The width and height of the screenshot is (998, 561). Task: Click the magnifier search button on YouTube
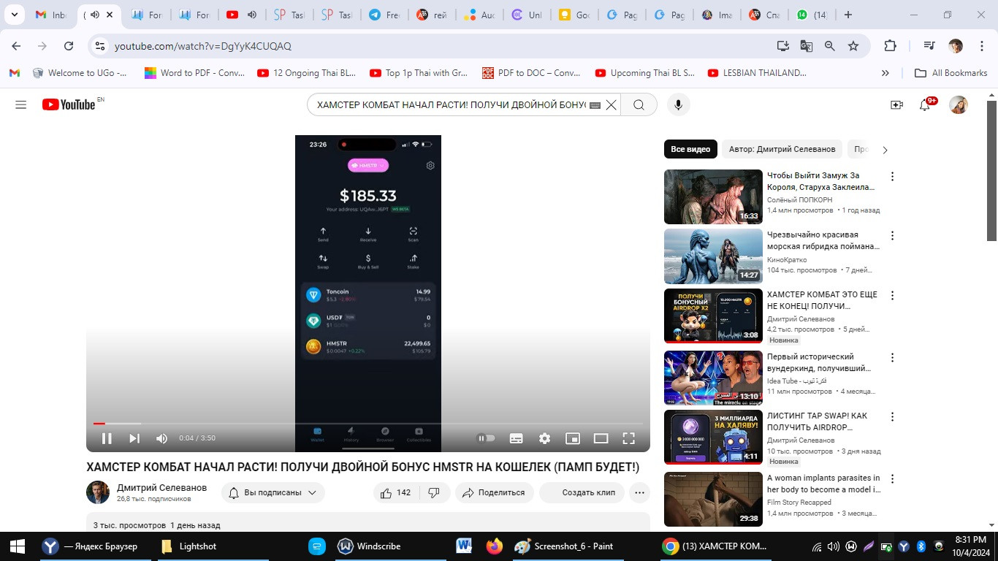[x=639, y=104]
